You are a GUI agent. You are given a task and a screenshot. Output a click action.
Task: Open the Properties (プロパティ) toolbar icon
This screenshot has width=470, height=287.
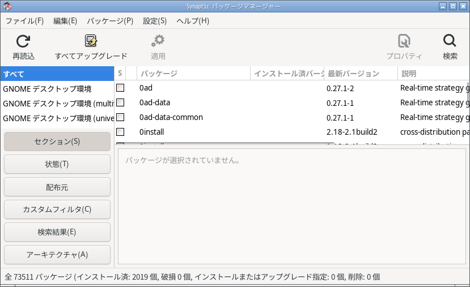click(x=404, y=41)
